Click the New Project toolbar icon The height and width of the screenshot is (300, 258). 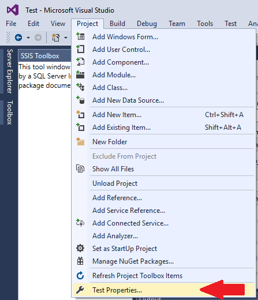coord(56,37)
